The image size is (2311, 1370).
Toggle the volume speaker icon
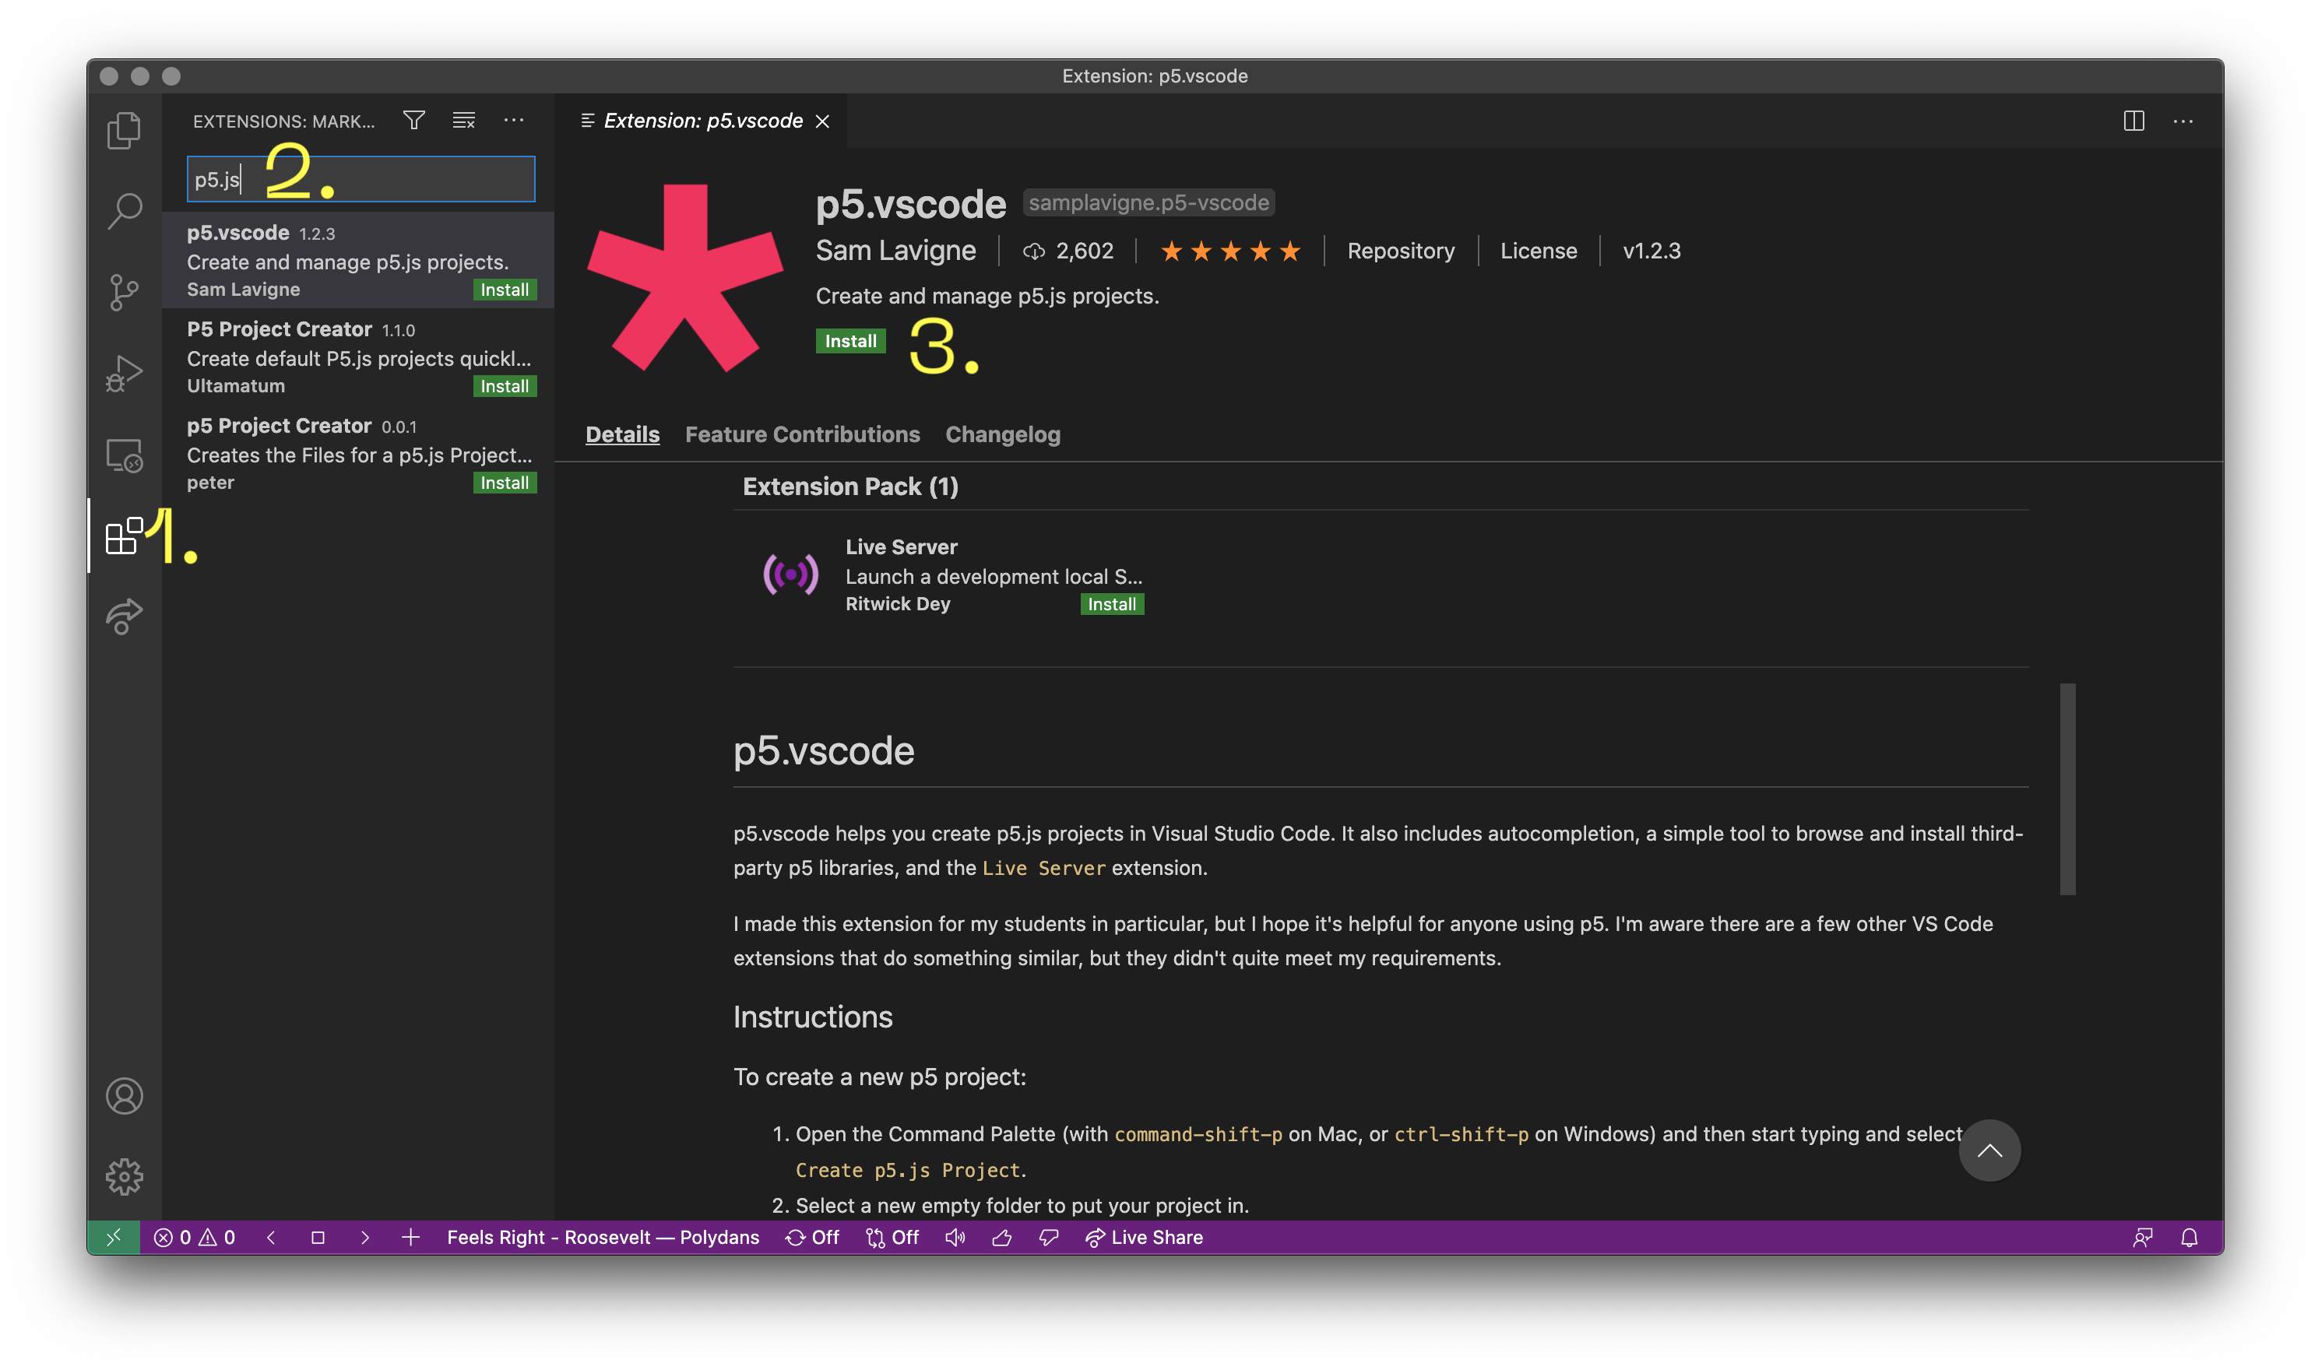pos(955,1237)
